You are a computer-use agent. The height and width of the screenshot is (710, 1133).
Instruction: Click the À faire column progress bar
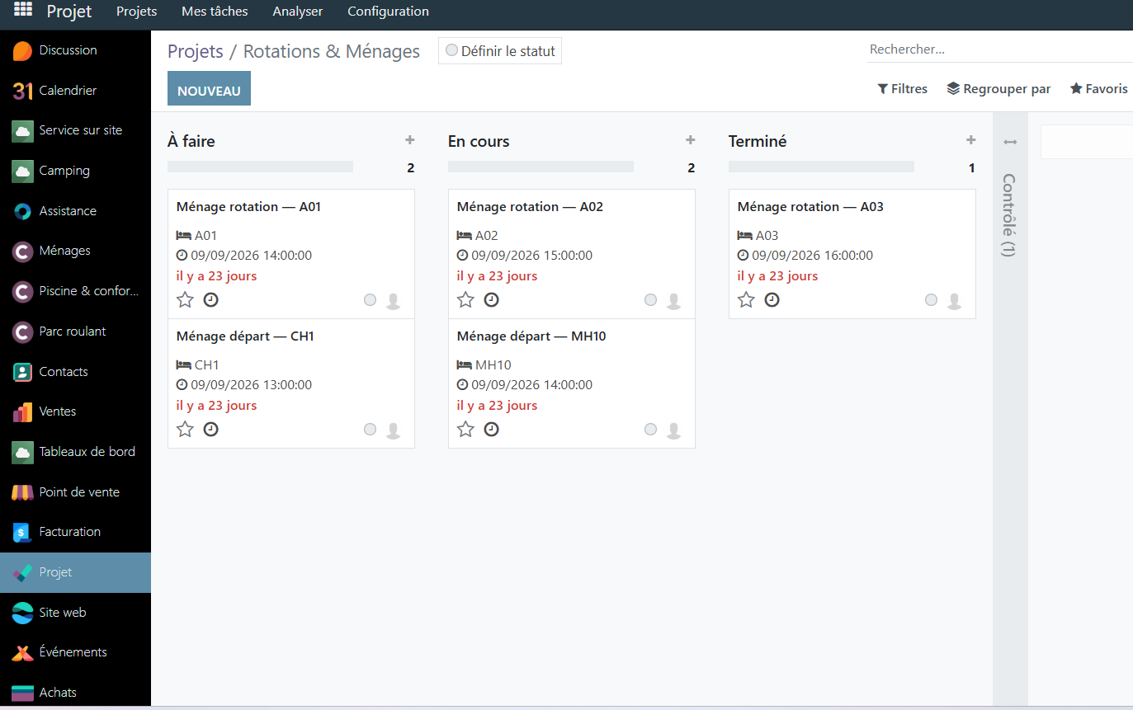[x=260, y=167]
